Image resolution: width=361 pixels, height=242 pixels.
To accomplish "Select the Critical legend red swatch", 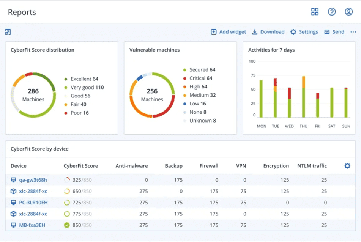I will pos(185,79).
